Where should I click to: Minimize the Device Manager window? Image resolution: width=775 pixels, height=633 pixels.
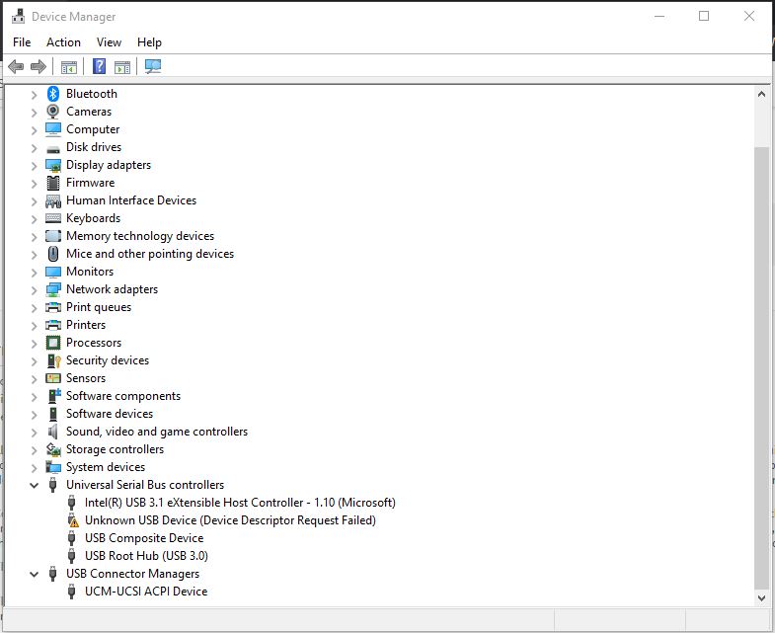pos(659,16)
